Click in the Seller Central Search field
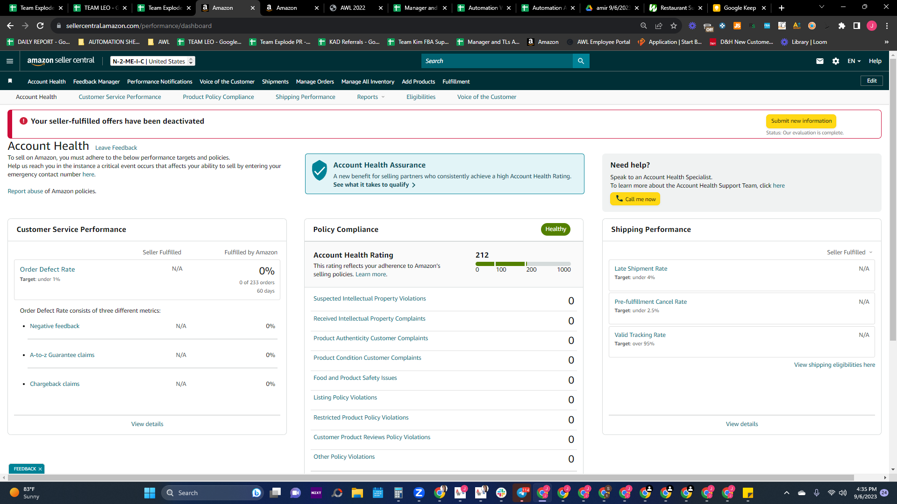 (497, 61)
